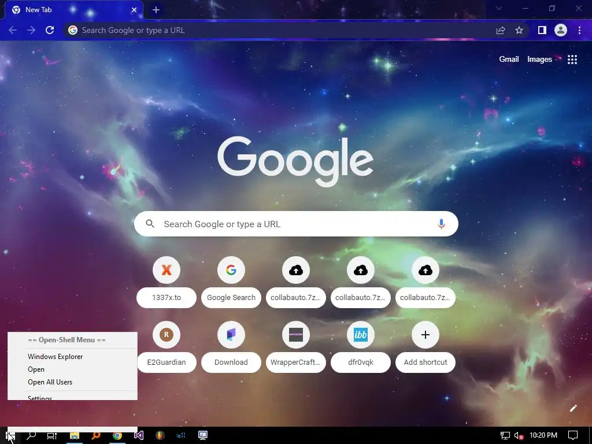Bookmark this tab with the star icon
This screenshot has height=444, width=592.
click(519, 30)
